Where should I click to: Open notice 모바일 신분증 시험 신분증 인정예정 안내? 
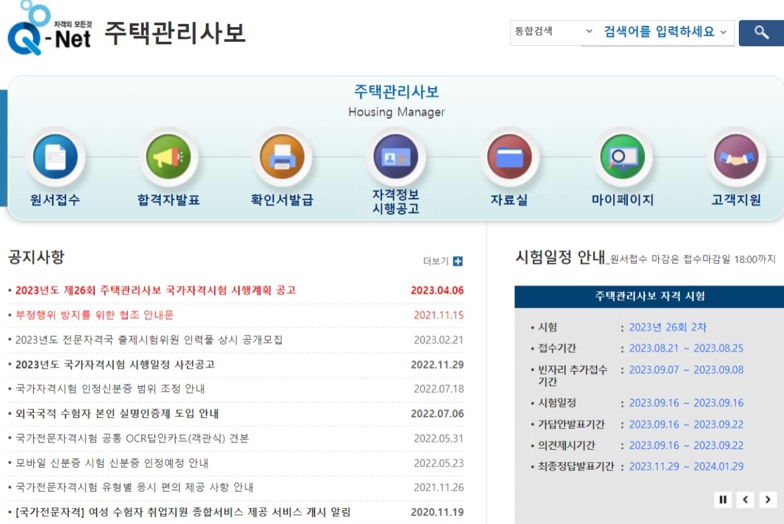tap(112, 463)
